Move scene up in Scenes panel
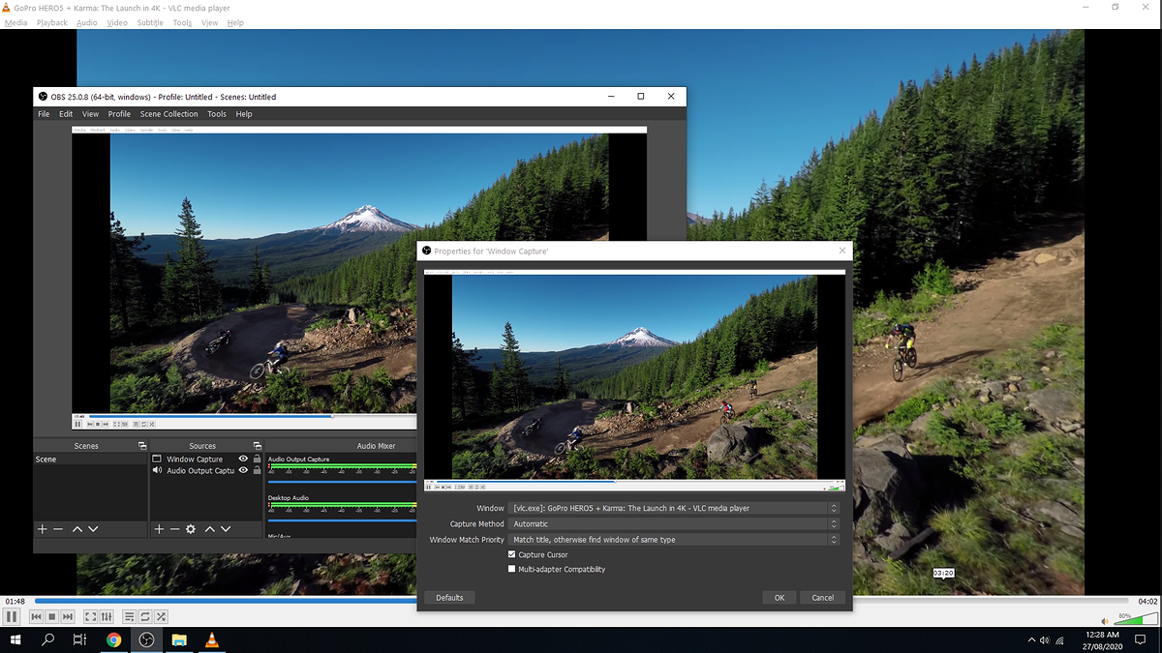 click(x=77, y=529)
